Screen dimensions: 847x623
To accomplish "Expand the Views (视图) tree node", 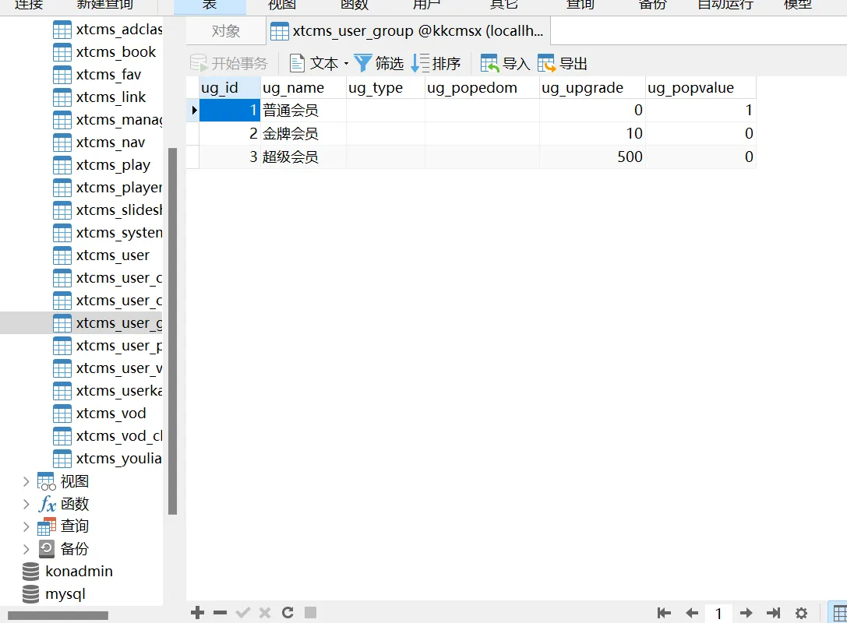I will [26, 481].
